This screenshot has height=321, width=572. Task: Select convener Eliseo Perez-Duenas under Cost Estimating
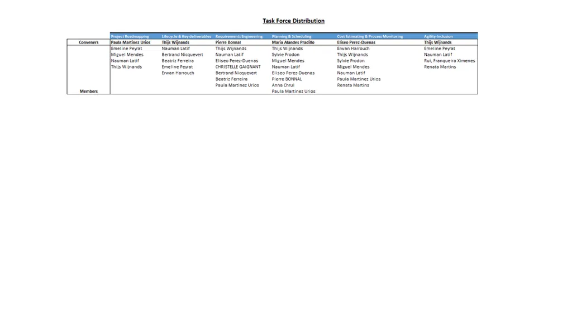356,42
